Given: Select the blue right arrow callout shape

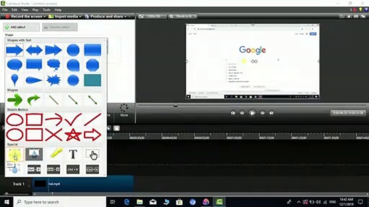Looking at the screenshot, I should pos(14,50).
